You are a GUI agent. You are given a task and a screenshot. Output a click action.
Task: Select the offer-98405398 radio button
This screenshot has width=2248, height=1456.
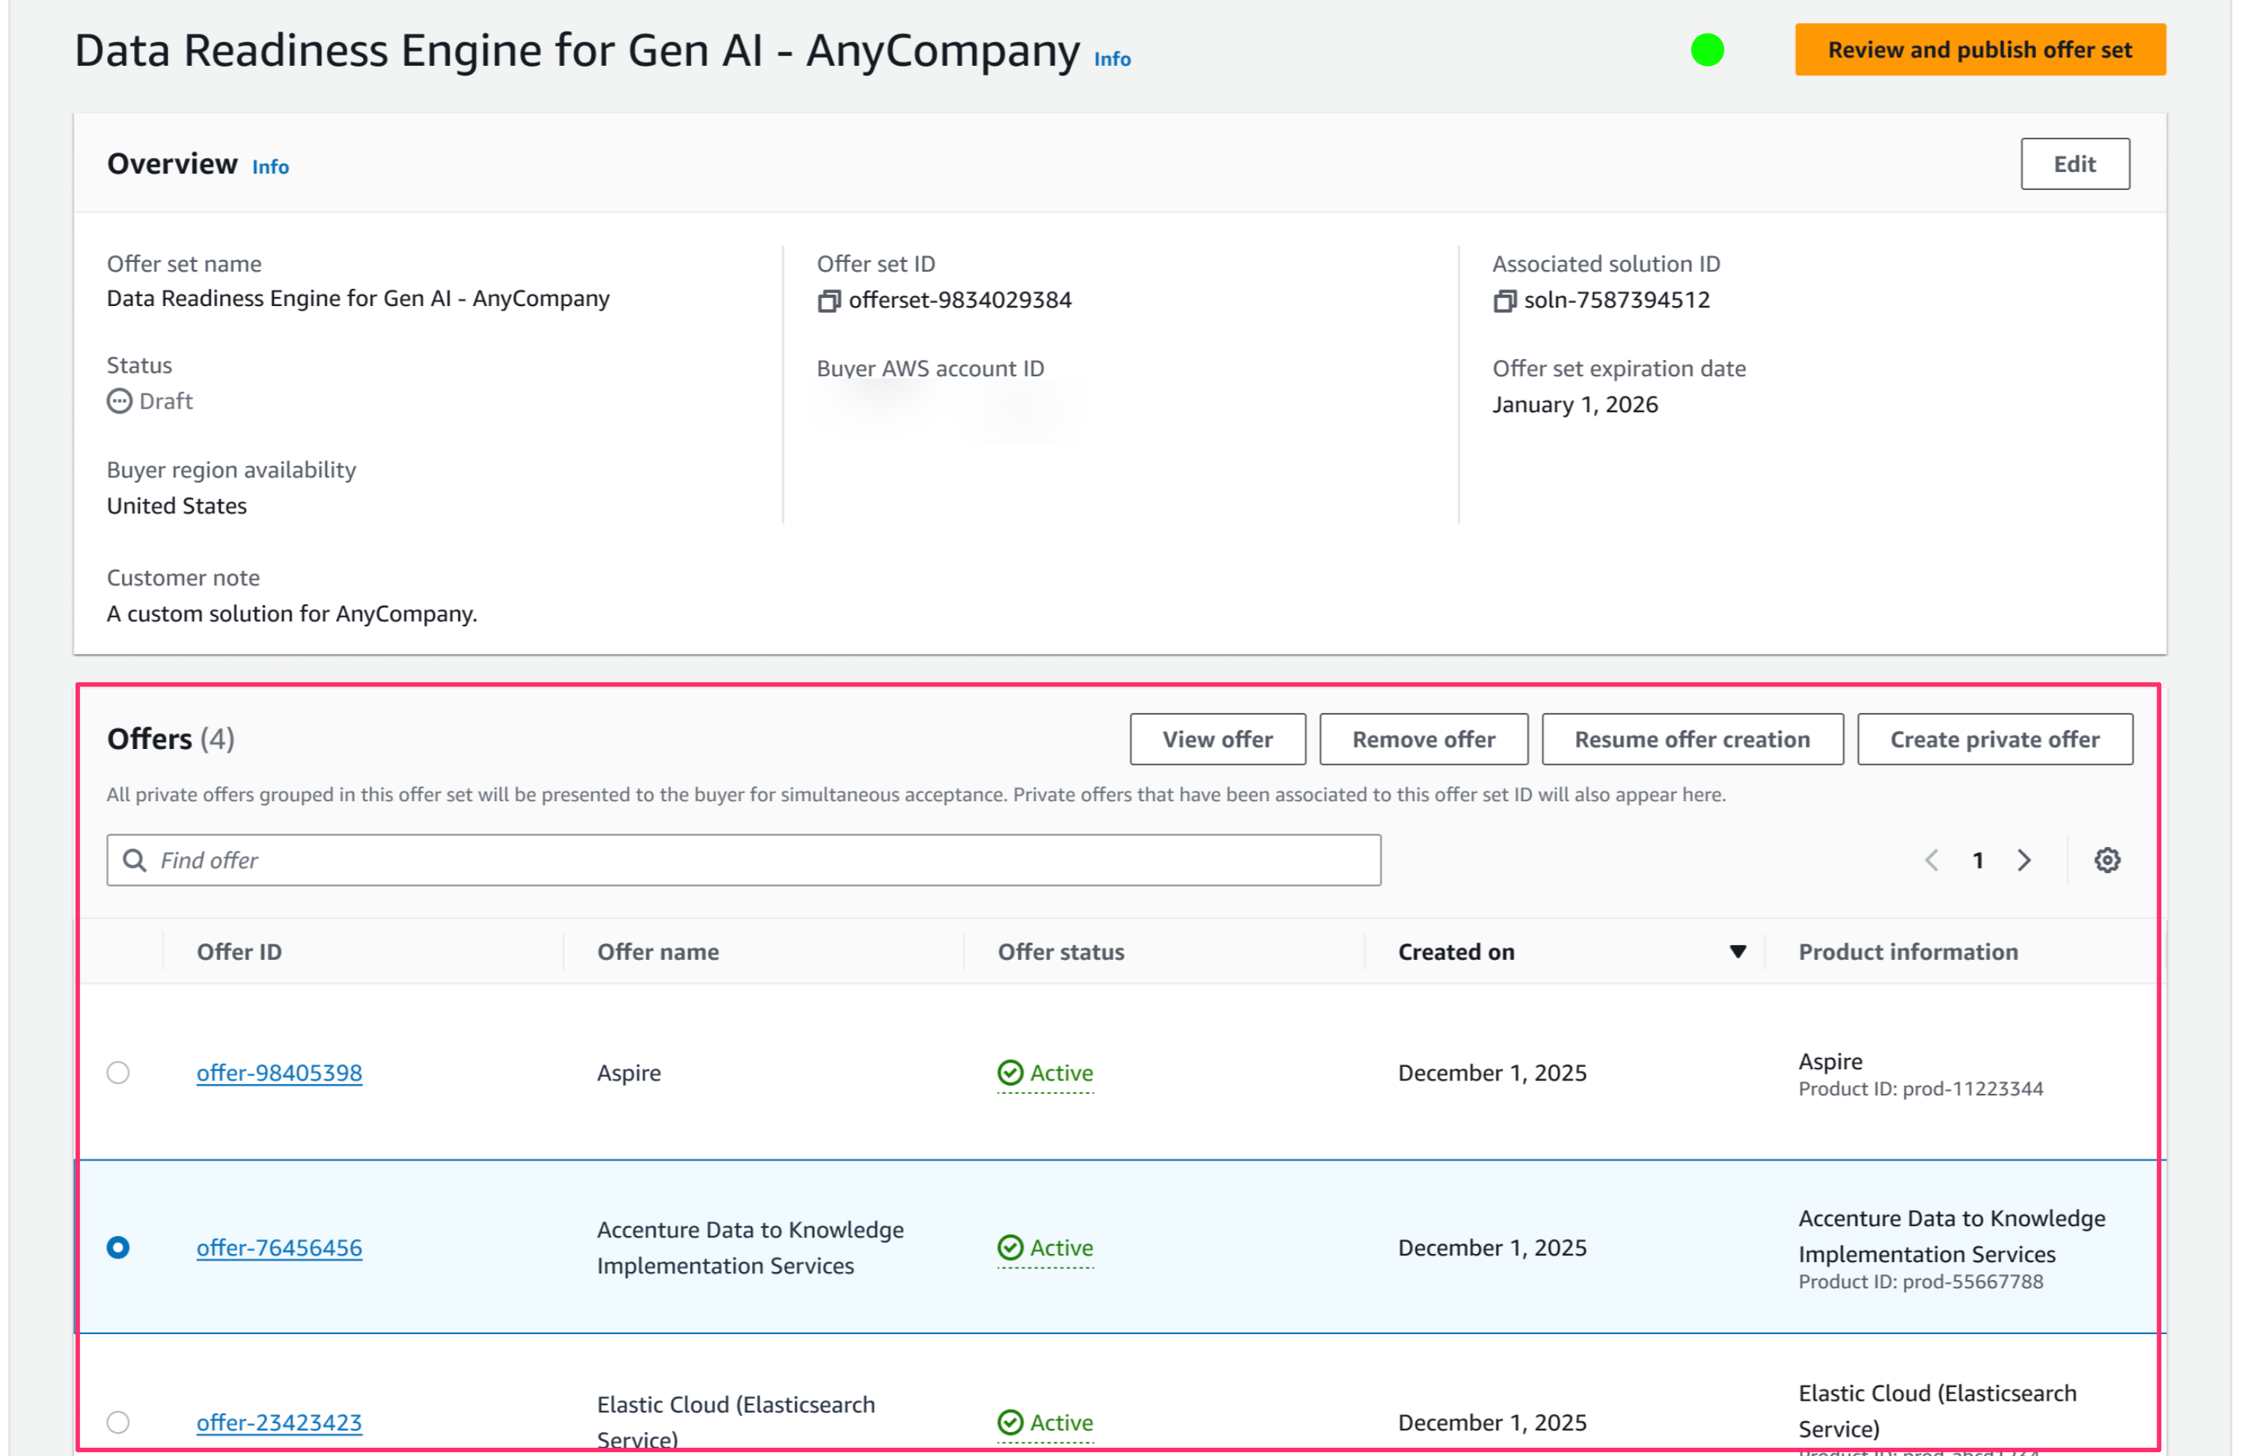118,1073
